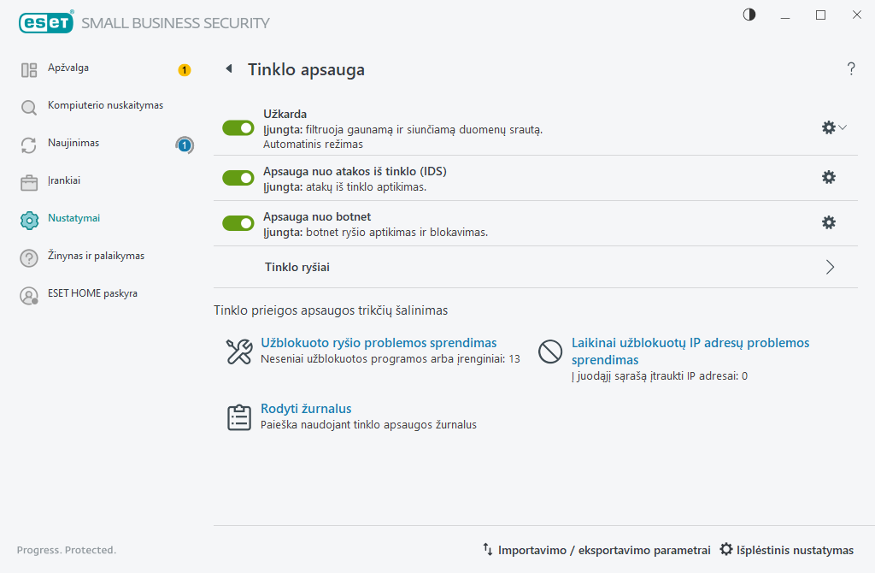
Task: Turn off Apsauga nuo botnet toggle
Action: (x=238, y=223)
